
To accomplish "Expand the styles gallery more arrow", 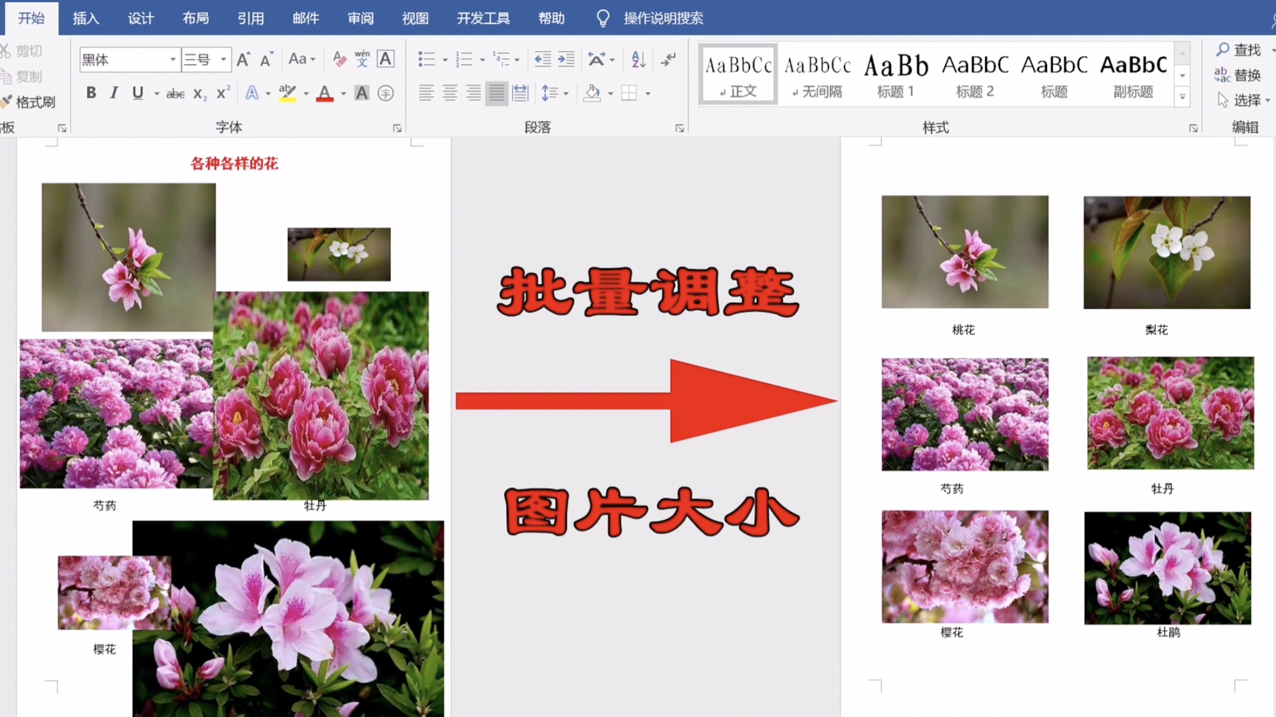I will pos(1182,97).
